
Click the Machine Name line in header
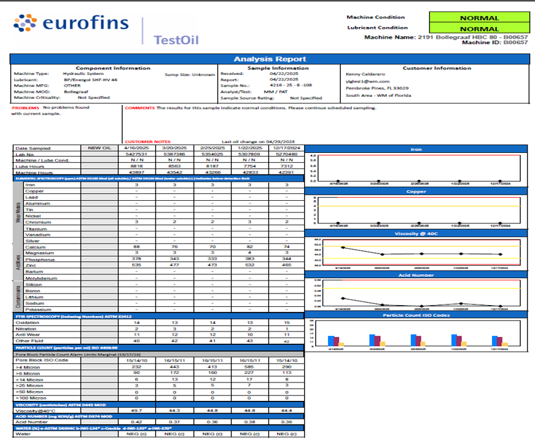(446, 37)
